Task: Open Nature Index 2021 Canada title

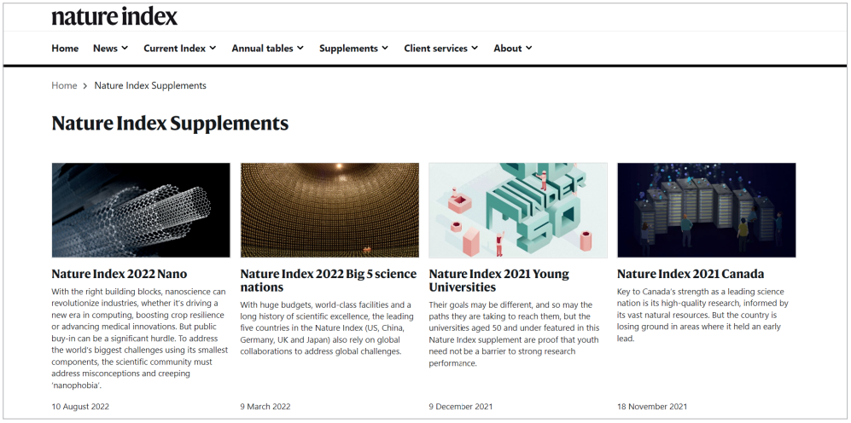Action: point(691,274)
